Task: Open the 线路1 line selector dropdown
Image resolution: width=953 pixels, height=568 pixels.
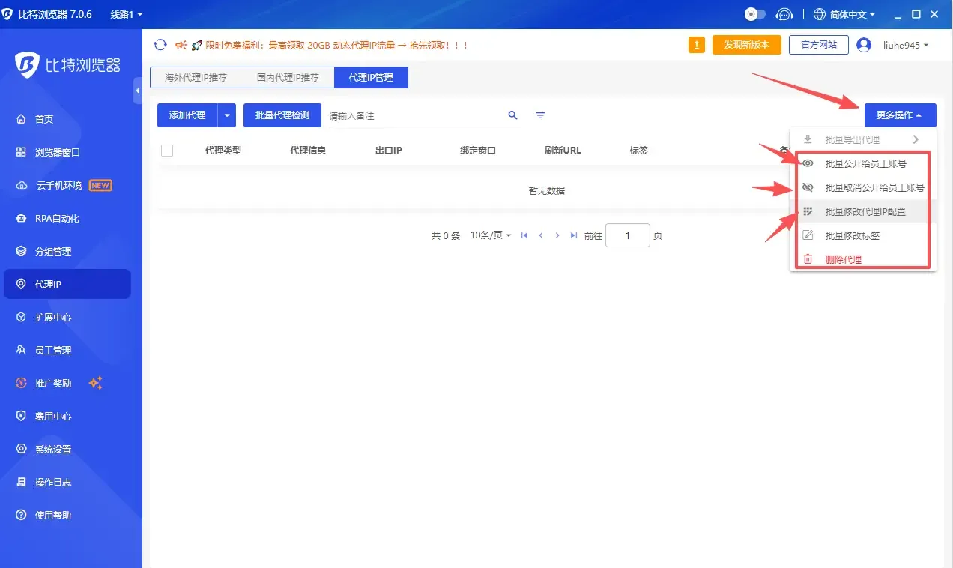Action: pyautogui.click(x=124, y=13)
